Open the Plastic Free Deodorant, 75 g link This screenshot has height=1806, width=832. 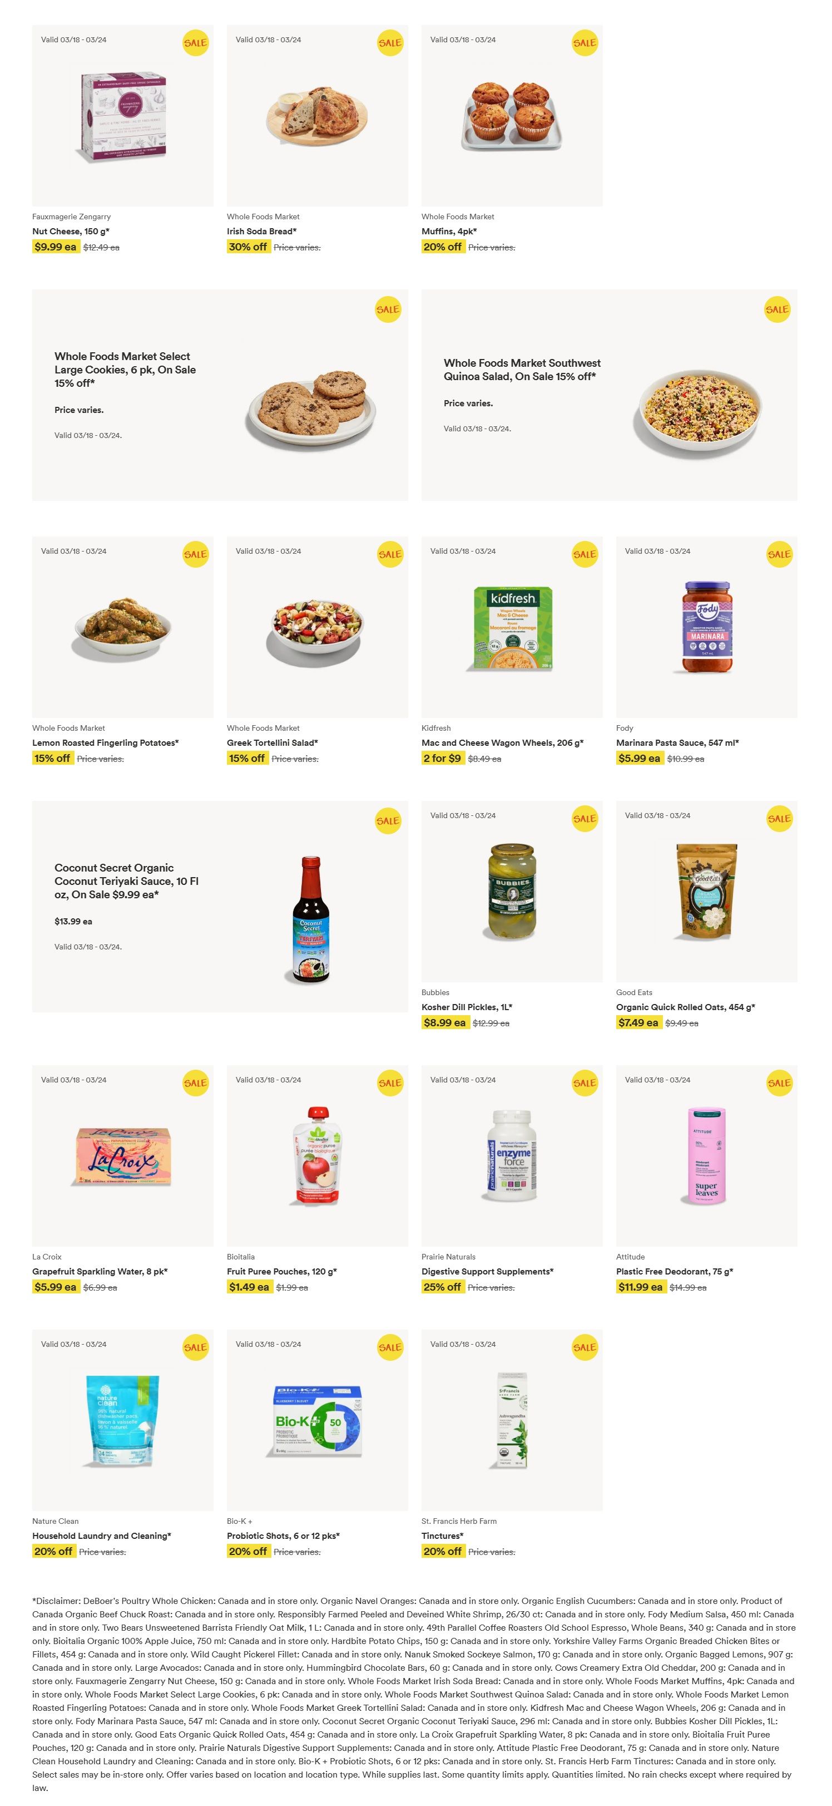point(673,1272)
